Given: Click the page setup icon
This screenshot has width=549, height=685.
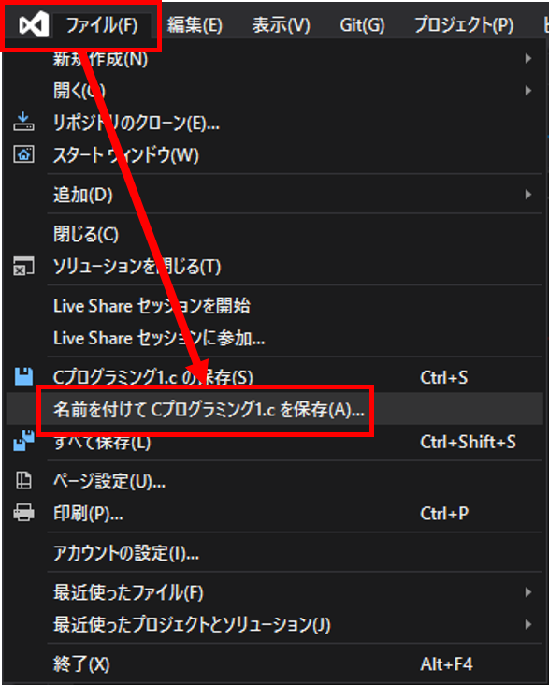Looking at the screenshot, I should point(23,480).
